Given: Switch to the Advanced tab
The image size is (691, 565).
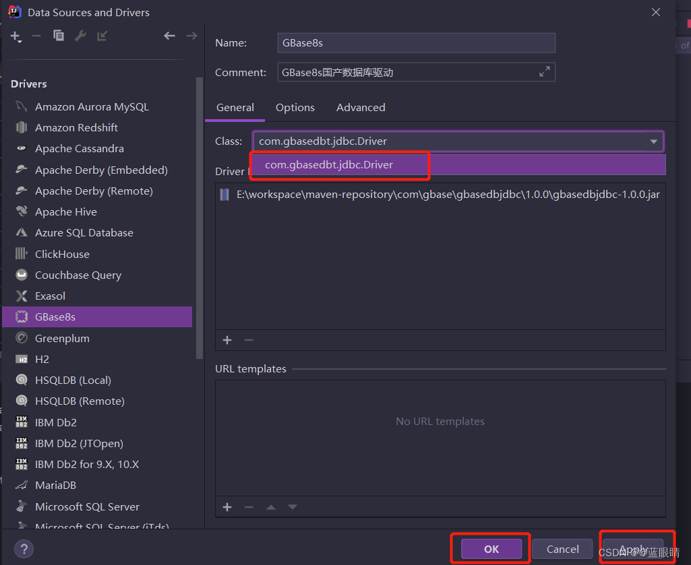Looking at the screenshot, I should (361, 108).
